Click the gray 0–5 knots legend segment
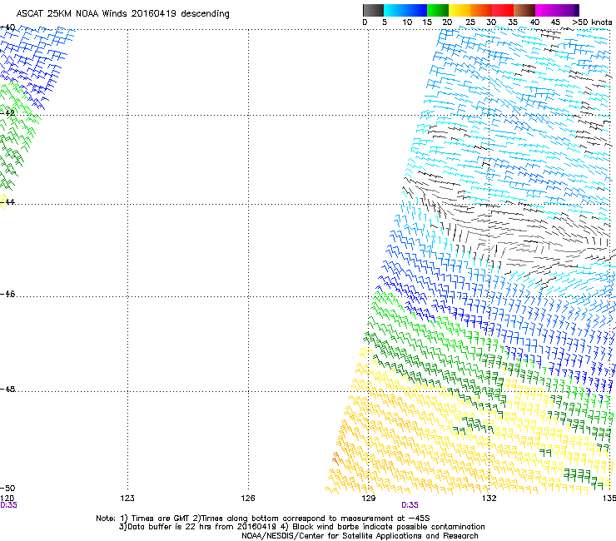 coord(373,10)
